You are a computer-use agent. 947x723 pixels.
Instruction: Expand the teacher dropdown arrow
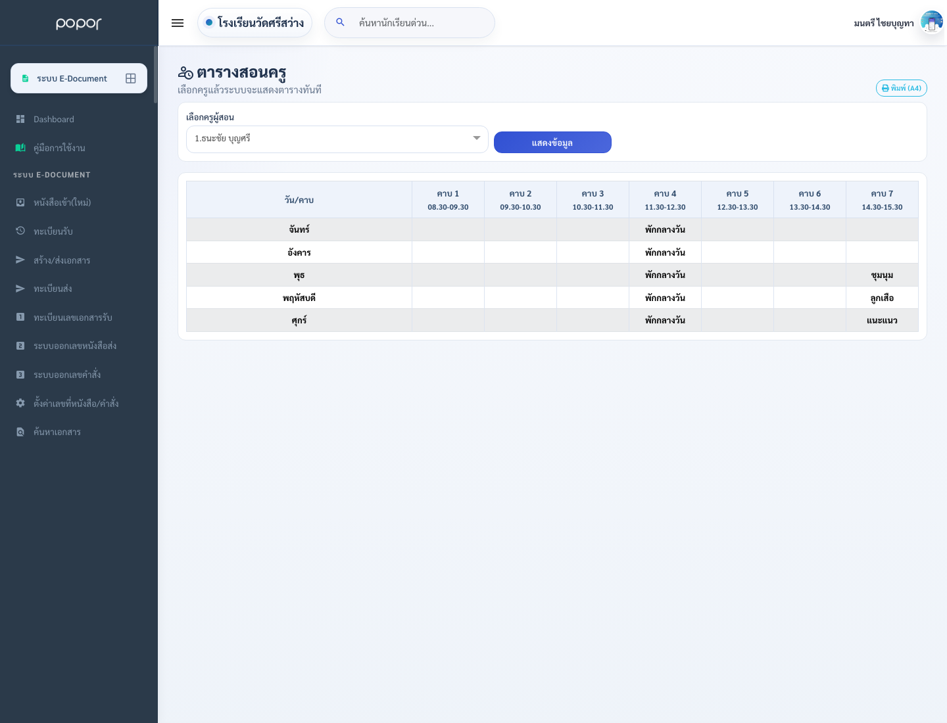tap(477, 138)
